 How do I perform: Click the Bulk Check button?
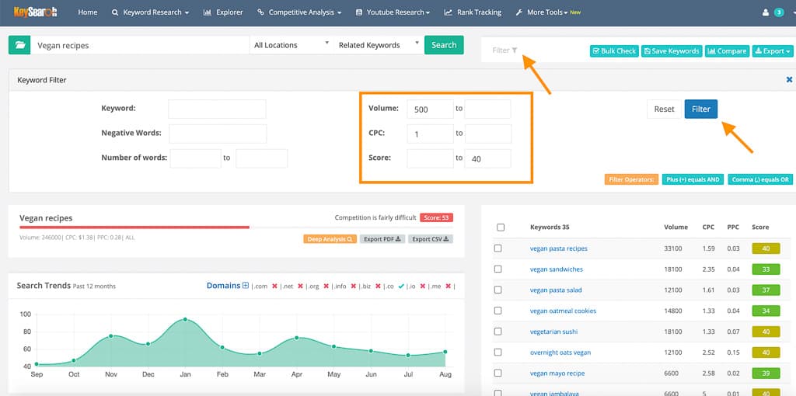tap(614, 50)
